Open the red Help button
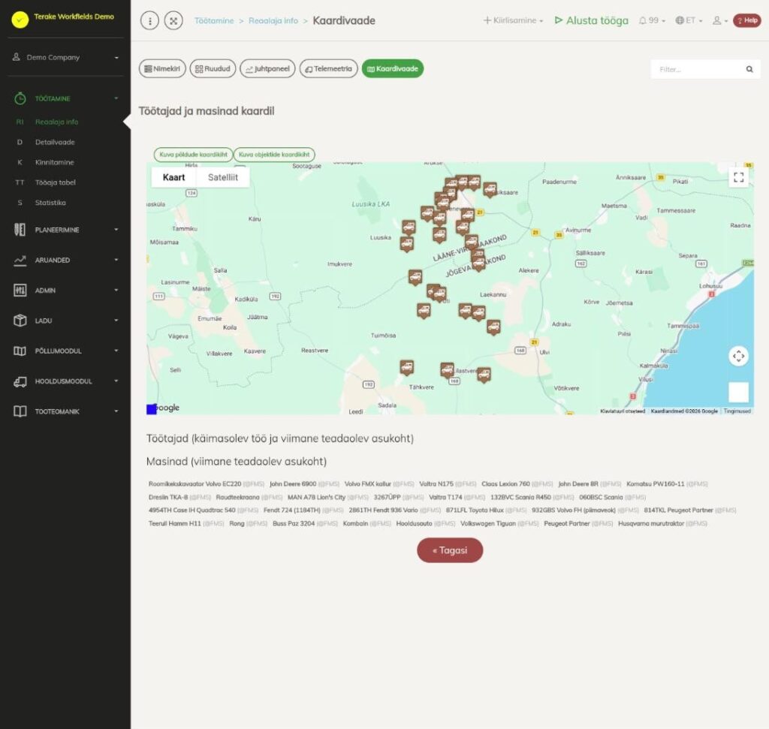 coord(747,20)
